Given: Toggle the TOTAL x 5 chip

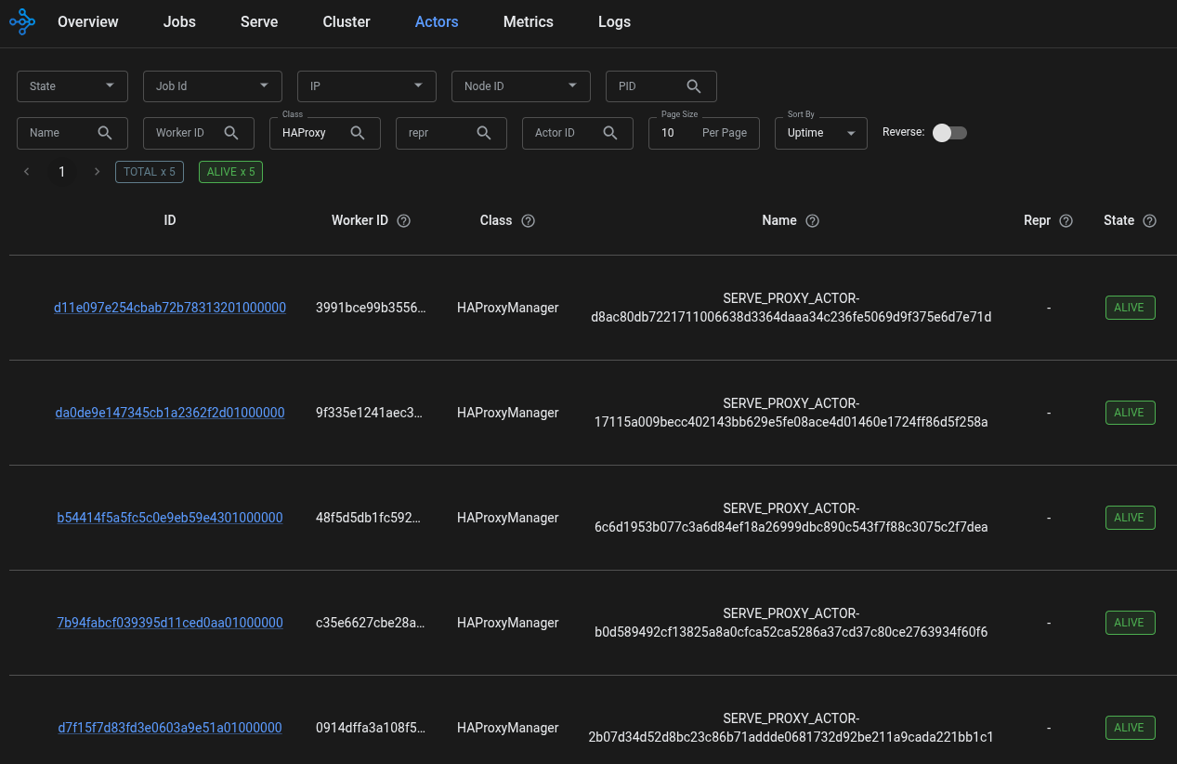Looking at the screenshot, I should 149,171.
